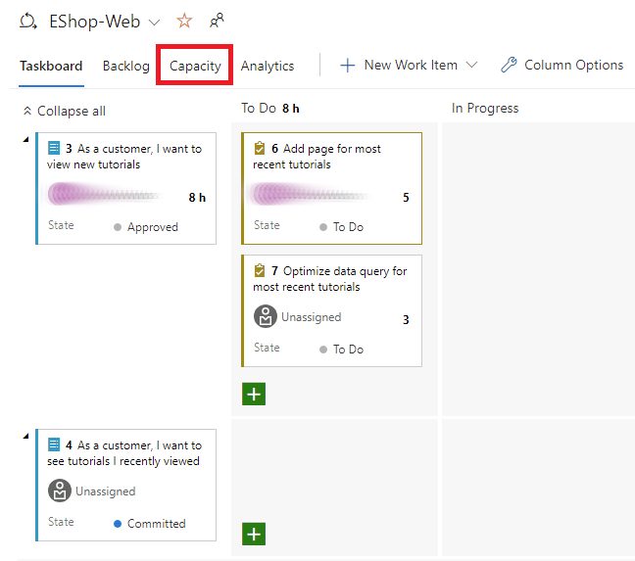This screenshot has height=561, width=635.
Task: Collapse all rows on the taskboard
Action: (x=65, y=111)
